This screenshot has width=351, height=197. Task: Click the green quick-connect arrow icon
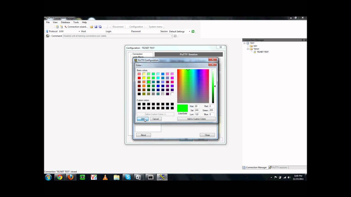tap(193, 31)
